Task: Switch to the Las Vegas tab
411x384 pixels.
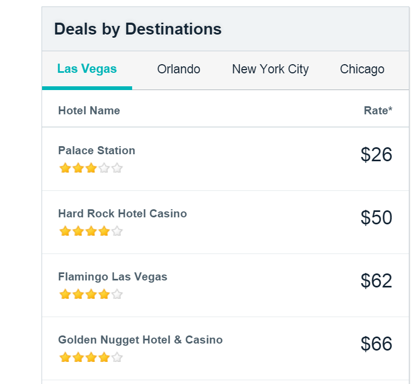Action: 87,69
